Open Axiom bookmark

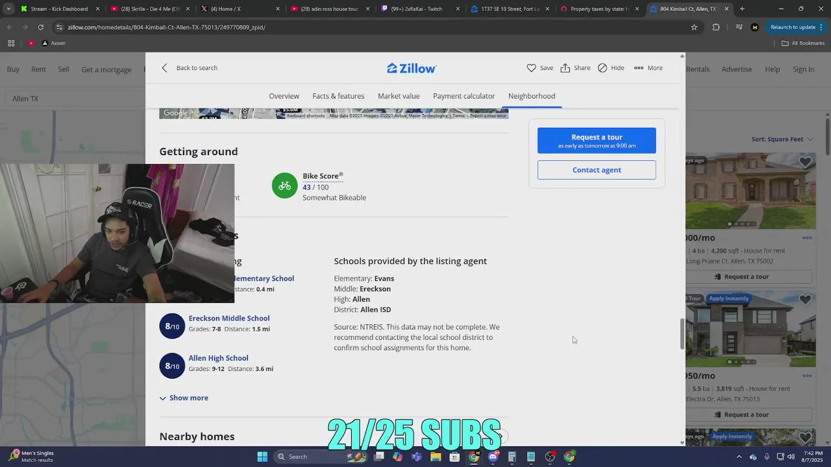[x=53, y=43]
